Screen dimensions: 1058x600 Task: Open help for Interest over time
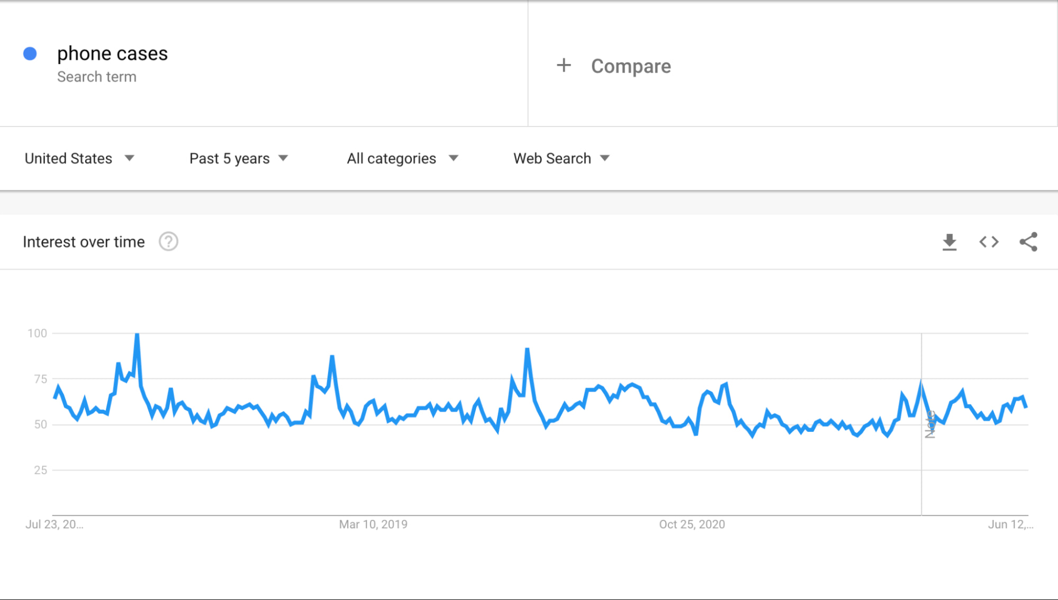pos(168,242)
